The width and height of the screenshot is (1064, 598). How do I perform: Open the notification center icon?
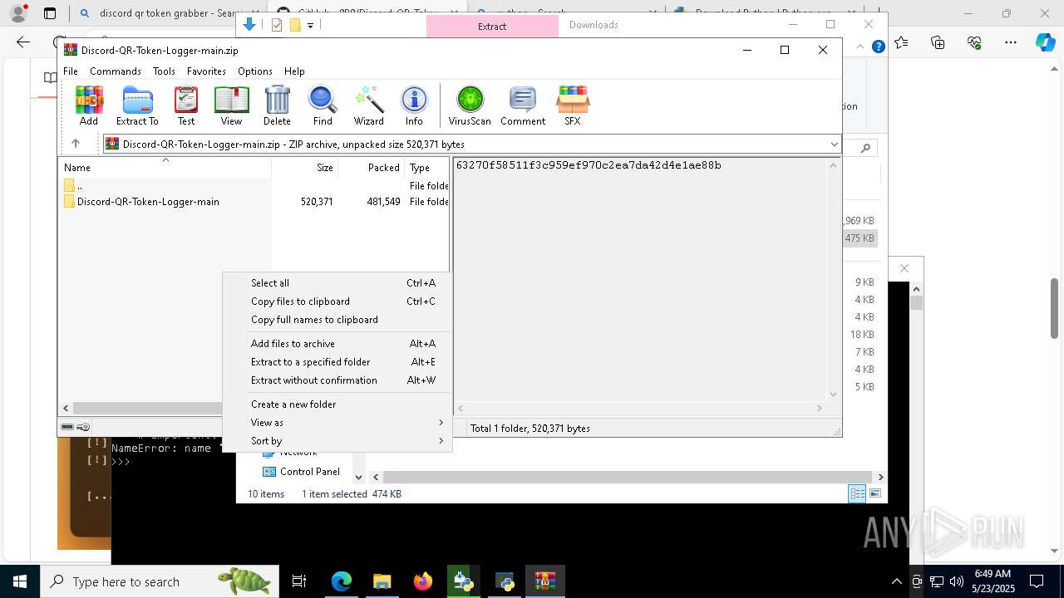tap(1037, 581)
